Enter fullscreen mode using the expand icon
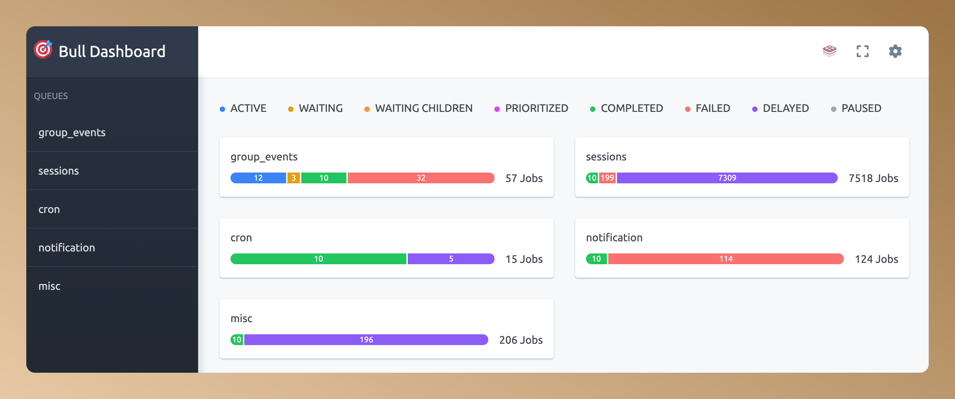Viewport: 955px width, 399px height. point(862,51)
